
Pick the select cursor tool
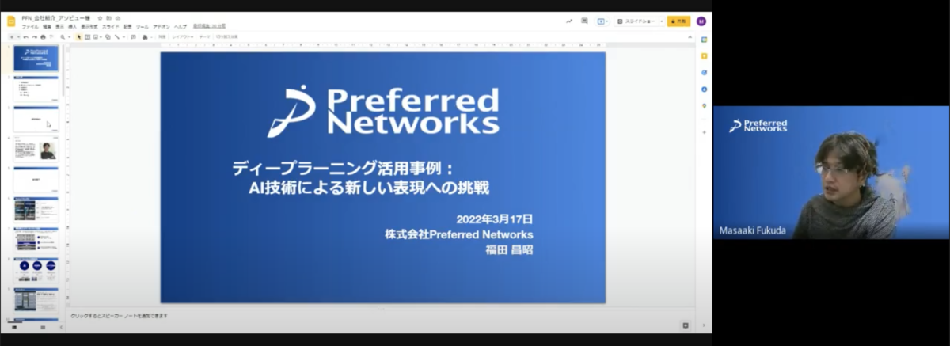pyautogui.click(x=78, y=36)
